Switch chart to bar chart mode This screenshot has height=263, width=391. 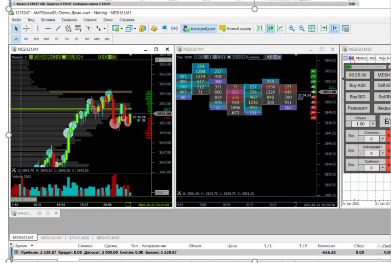(260, 29)
